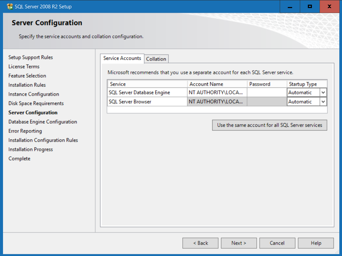Open the Startup Type dropdown for SQL Server Database Engine
This screenshot has width=342, height=256.
point(323,92)
